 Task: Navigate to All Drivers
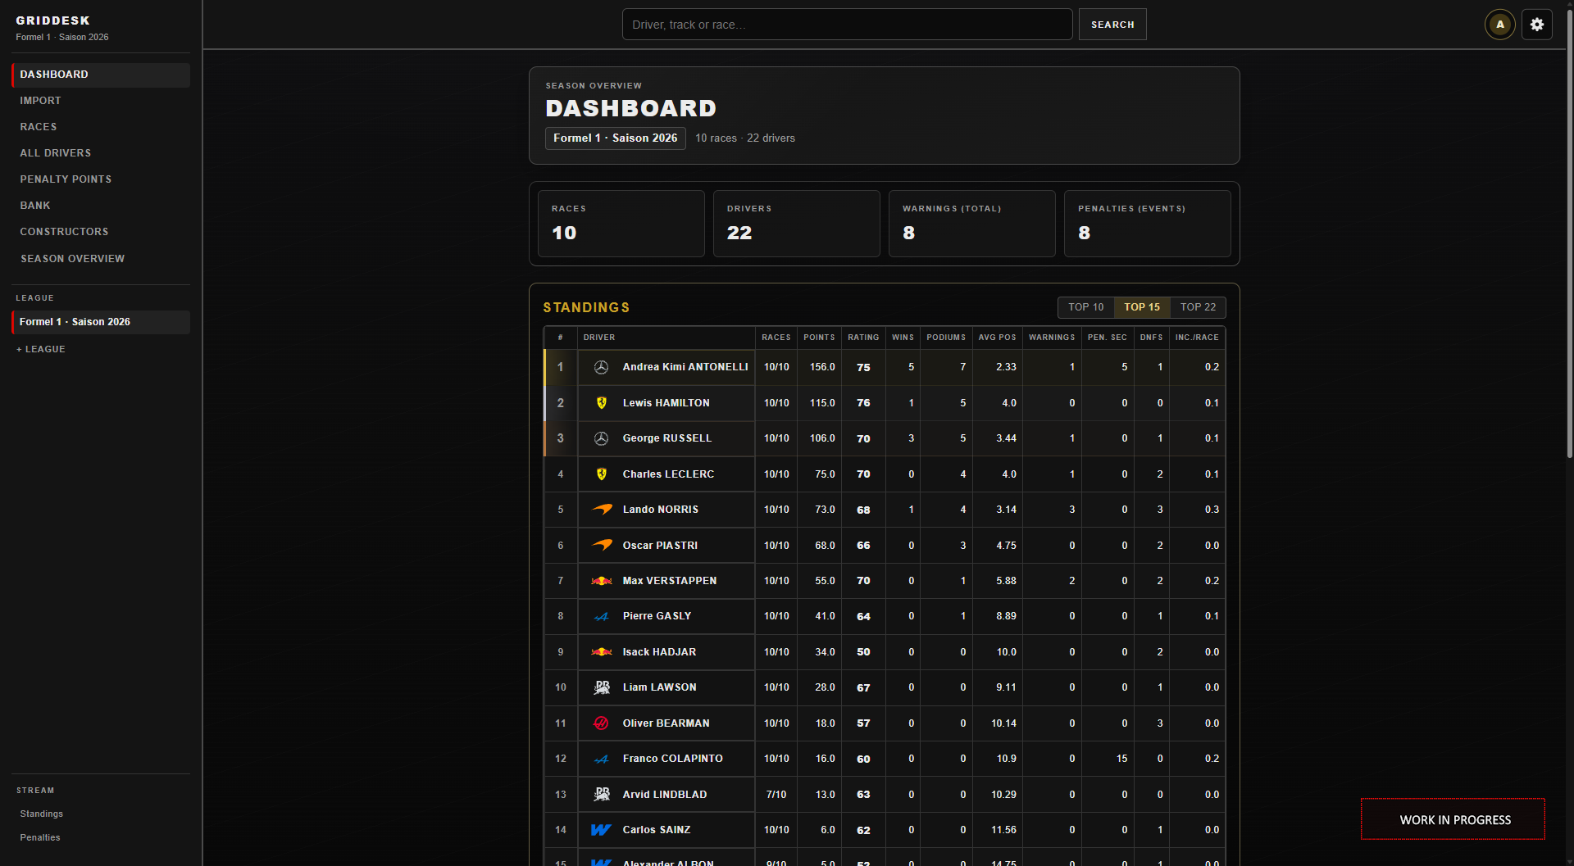click(x=101, y=153)
